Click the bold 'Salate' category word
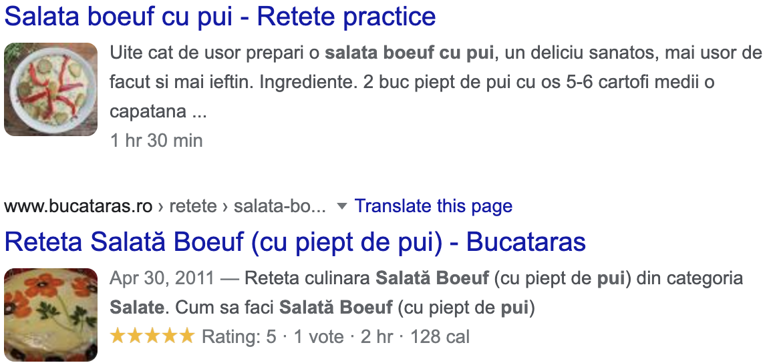771x363 pixels. [x=136, y=308]
